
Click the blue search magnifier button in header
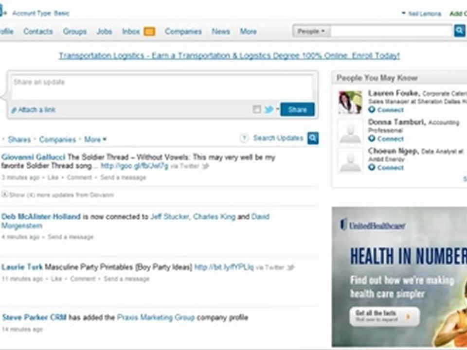pos(460,31)
